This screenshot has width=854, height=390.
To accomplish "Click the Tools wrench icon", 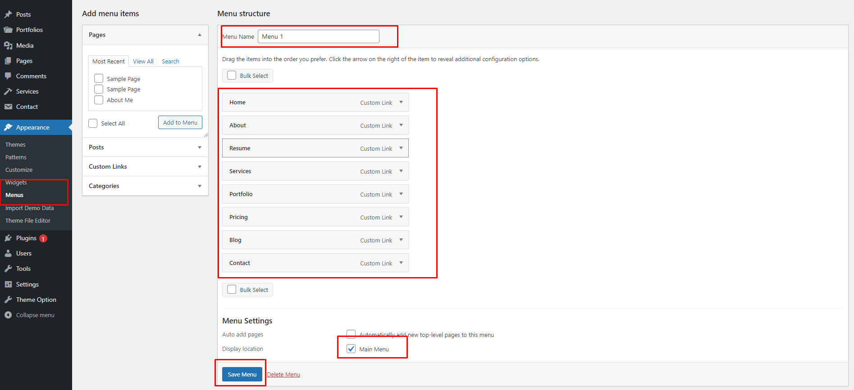I will click(8, 269).
